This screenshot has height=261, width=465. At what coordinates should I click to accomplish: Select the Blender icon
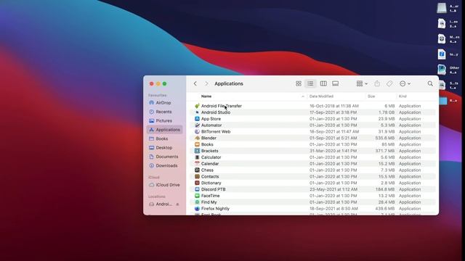(x=197, y=138)
